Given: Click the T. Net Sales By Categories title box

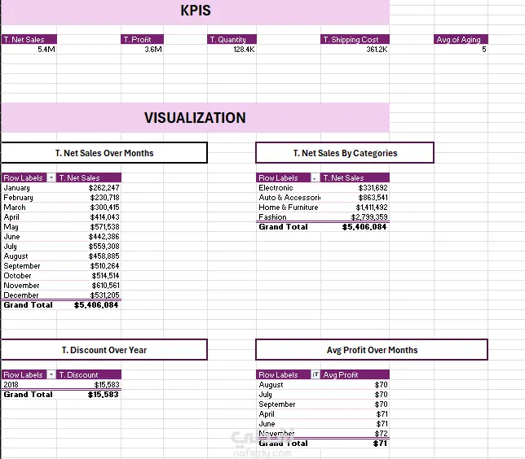Looking at the screenshot, I should click(345, 153).
